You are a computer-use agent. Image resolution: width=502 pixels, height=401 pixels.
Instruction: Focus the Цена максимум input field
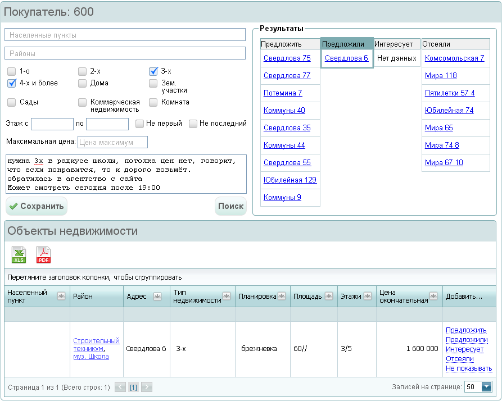coord(112,142)
